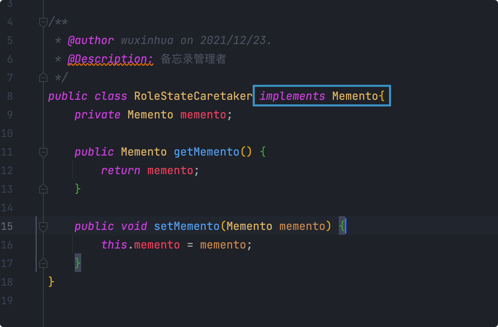Click the getMemento method name

206,152
